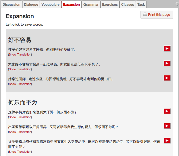Open the Exercises tab
Image resolution: width=179 pixels, height=156 pixels.
[x=110, y=4]
